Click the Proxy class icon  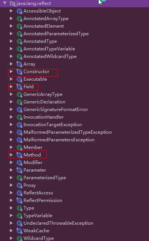pyautogui.click(x=19, y=185)
